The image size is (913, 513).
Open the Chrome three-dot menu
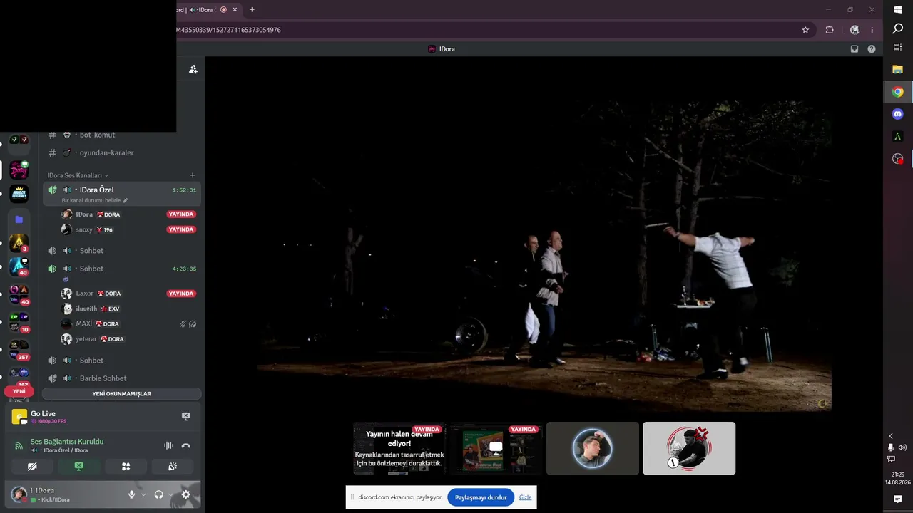pos(872,30)
